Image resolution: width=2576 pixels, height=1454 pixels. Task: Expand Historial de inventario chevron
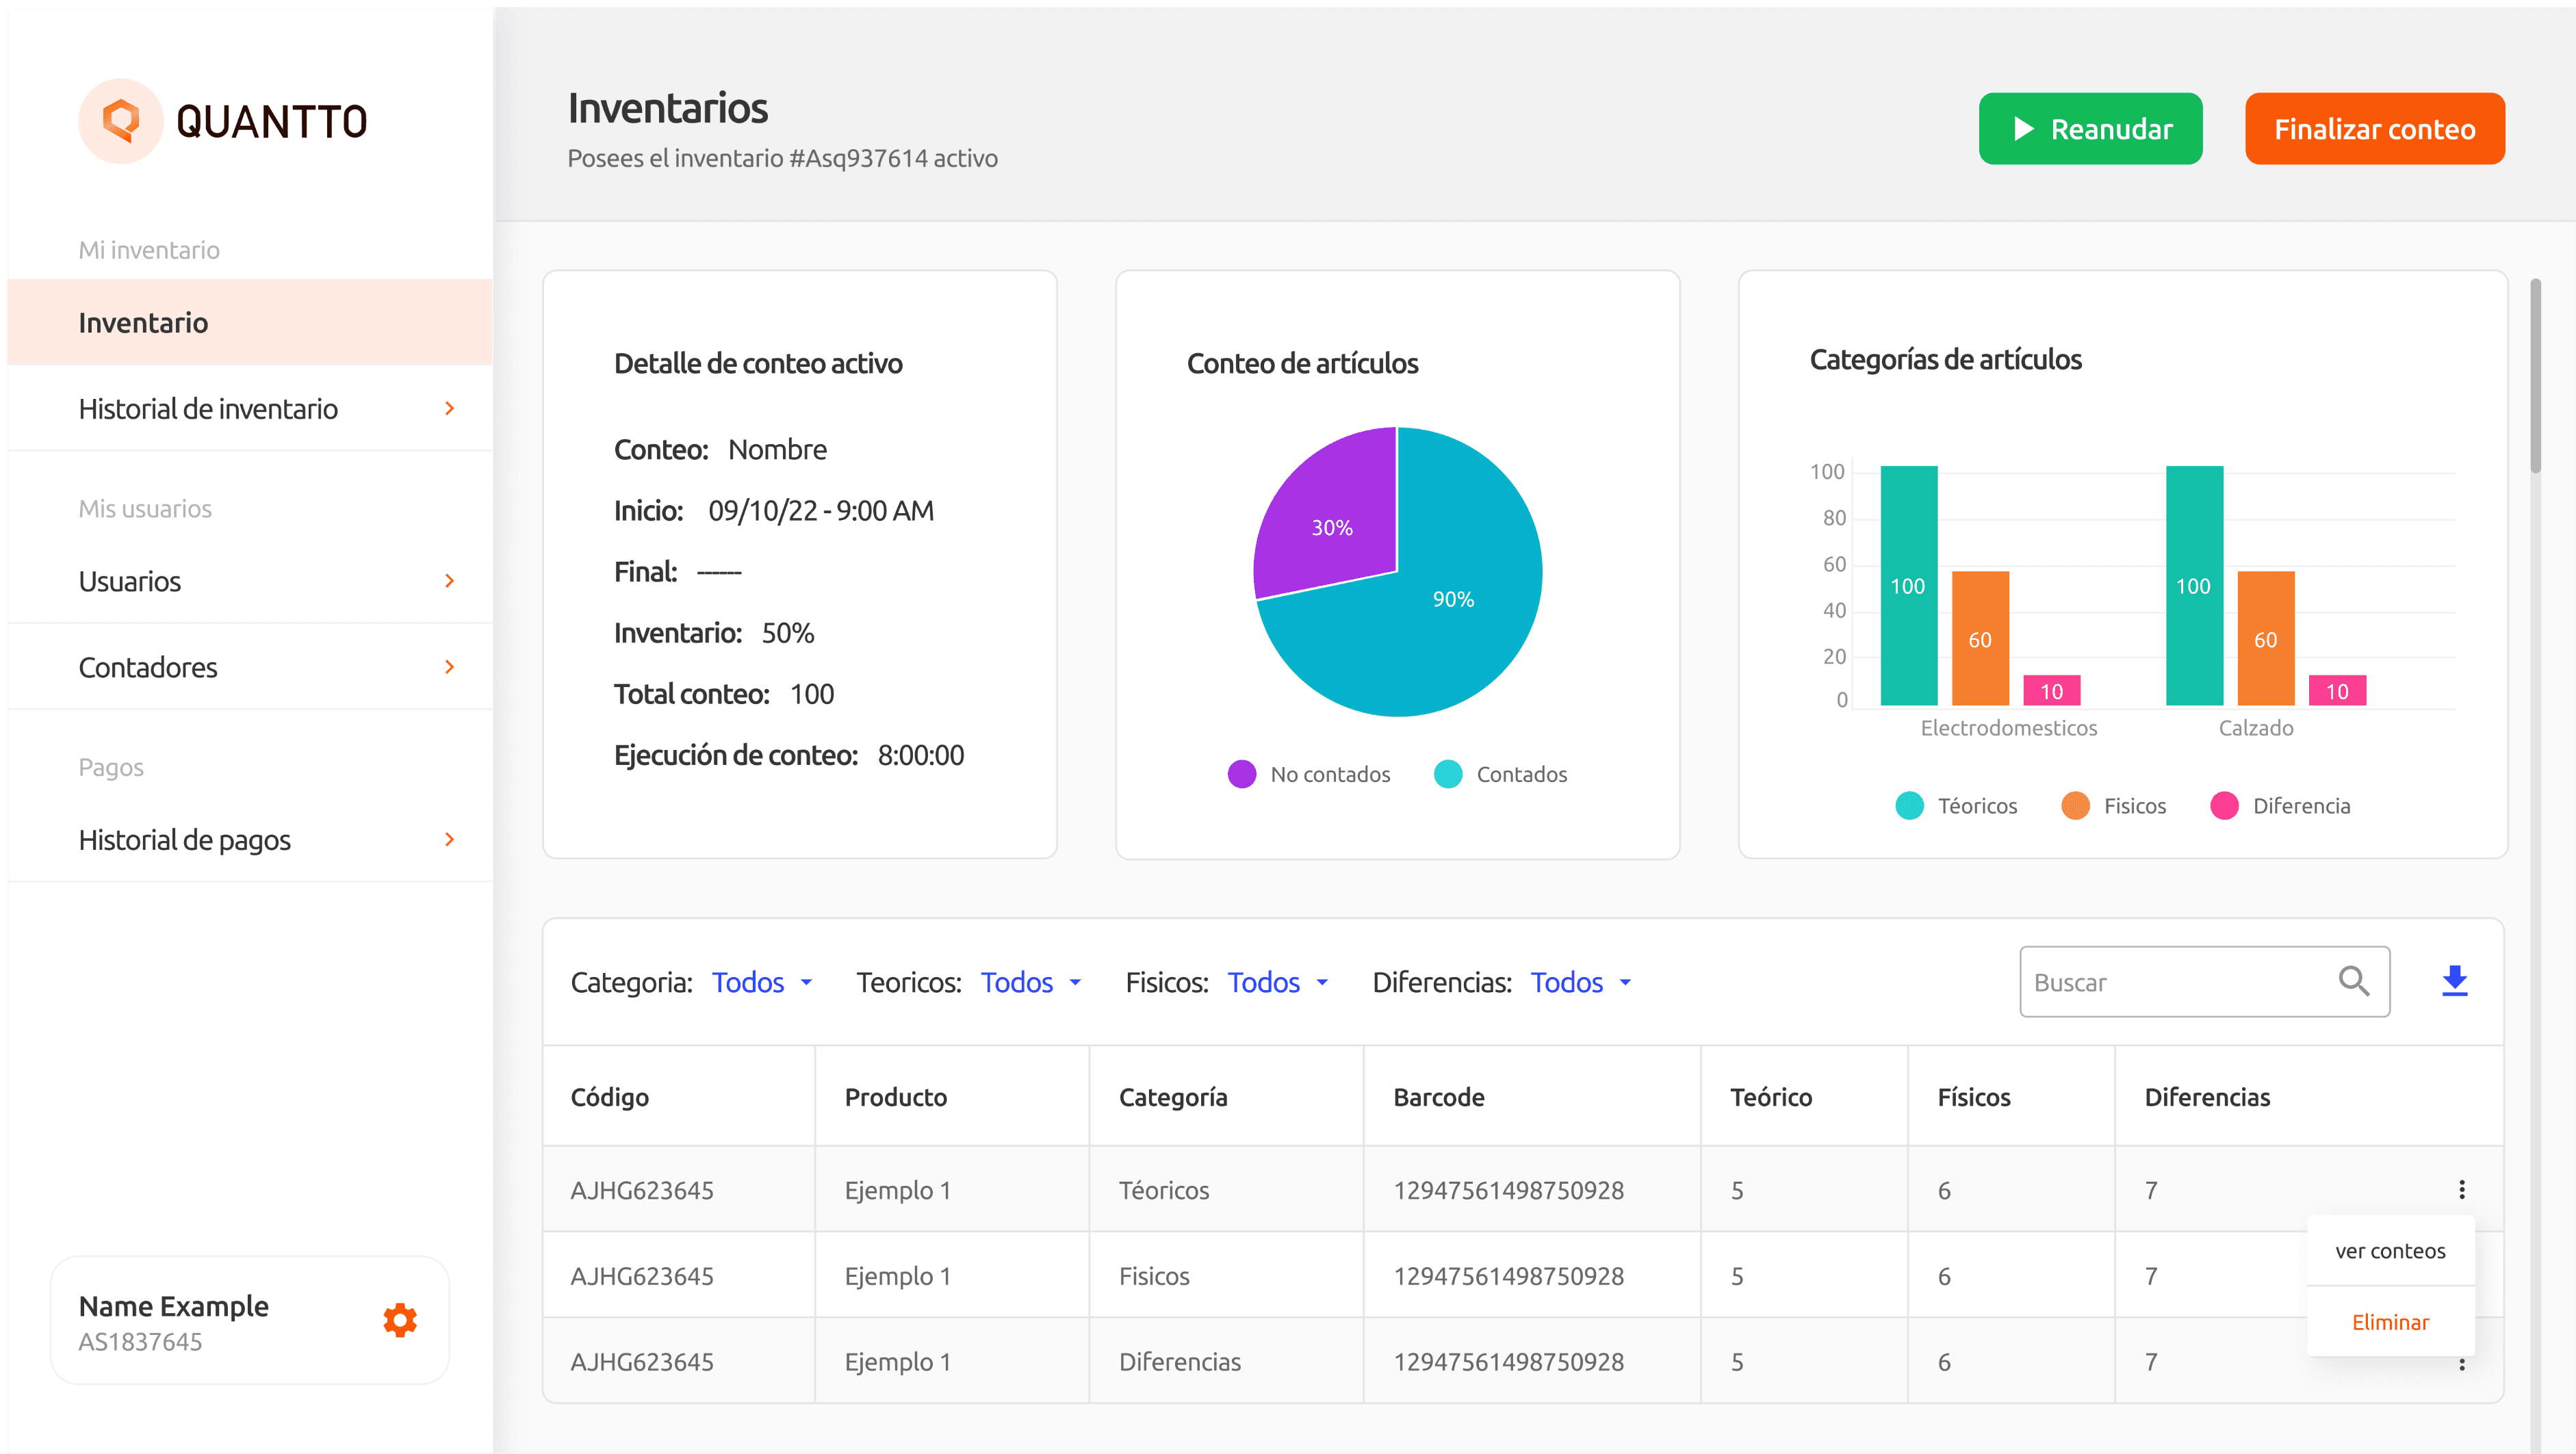pos(449,408)
